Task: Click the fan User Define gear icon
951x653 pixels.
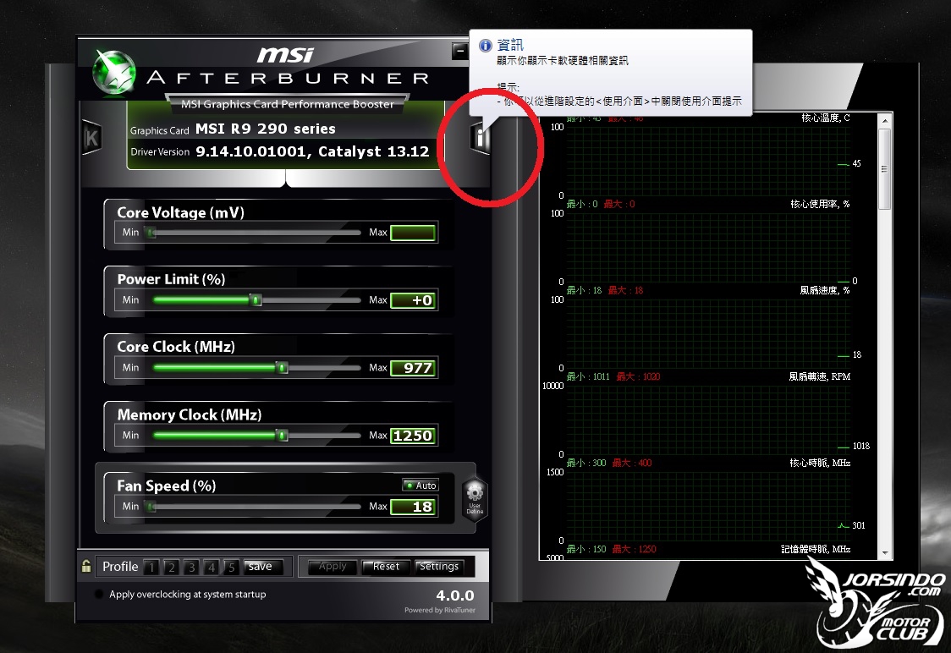Action: click(475, 498)
